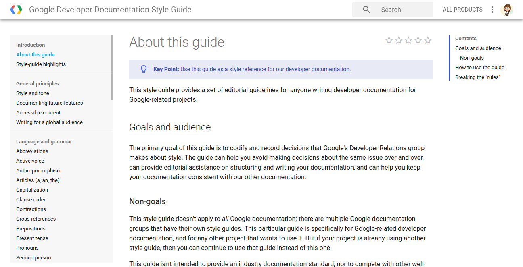Open Writing for a global audience
This screenshot has width=523, height=267.
click(x=49, y=122)
